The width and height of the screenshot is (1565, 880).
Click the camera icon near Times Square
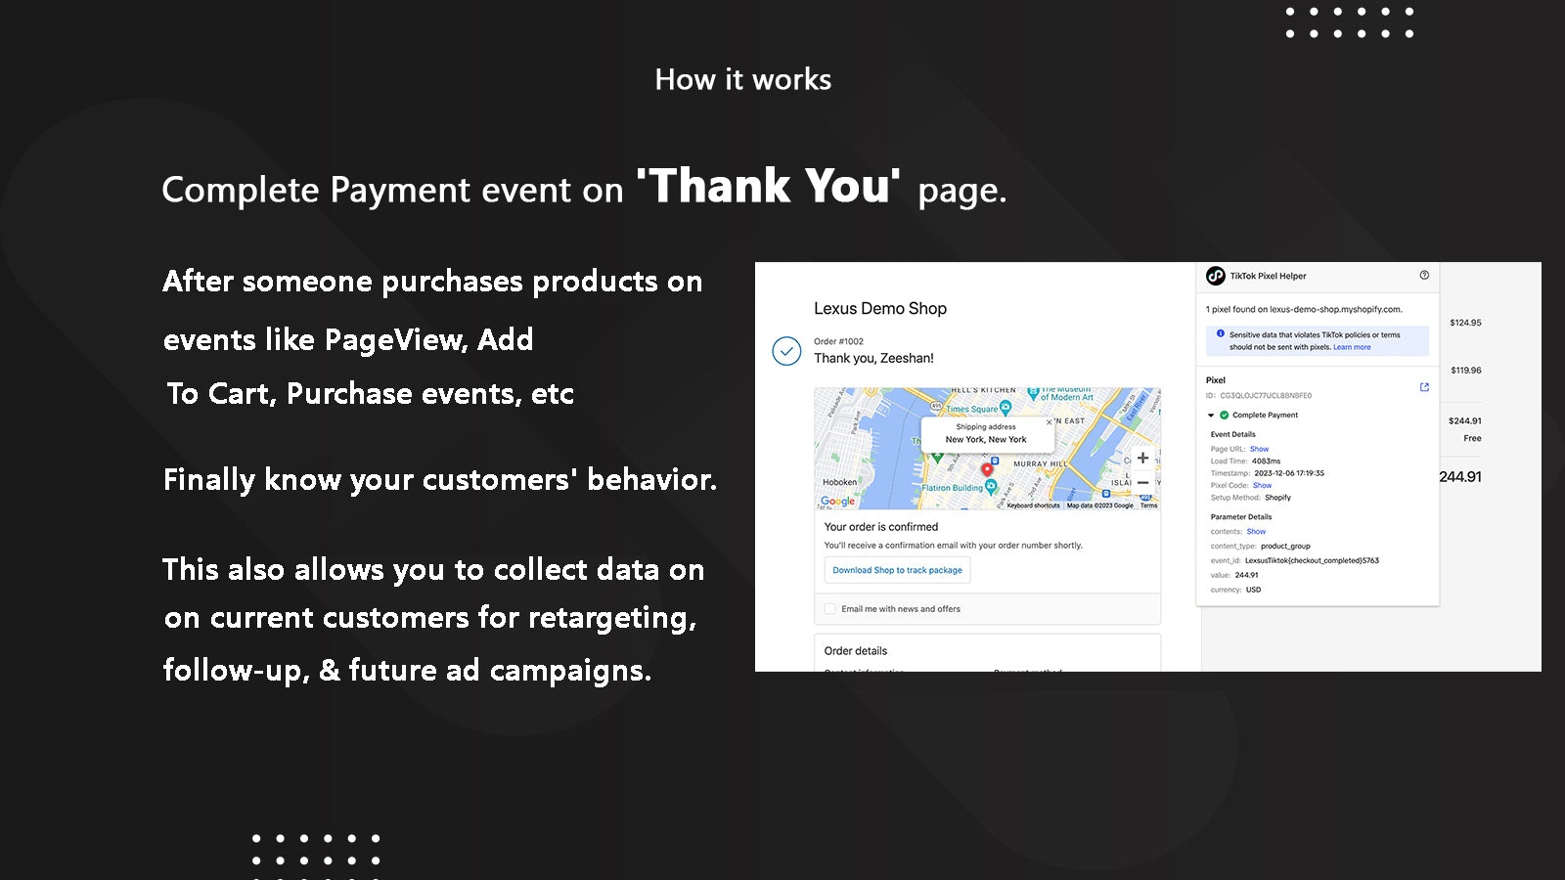[x=1006, y=409]
